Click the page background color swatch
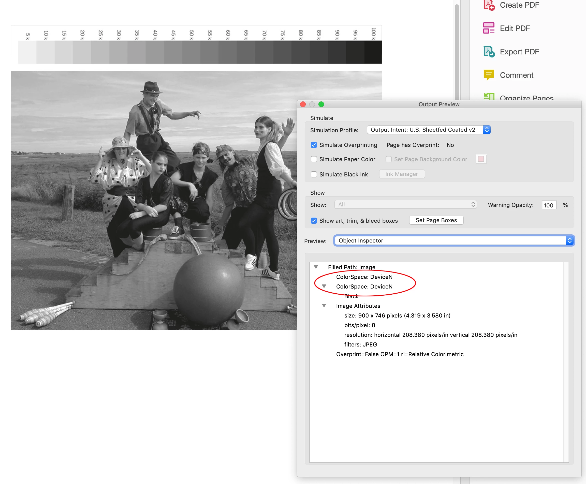 pyautogui.click(x=481, y=159)
